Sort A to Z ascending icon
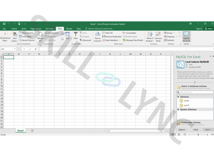Viewport: 214px width, 157px height. point(62,34)
